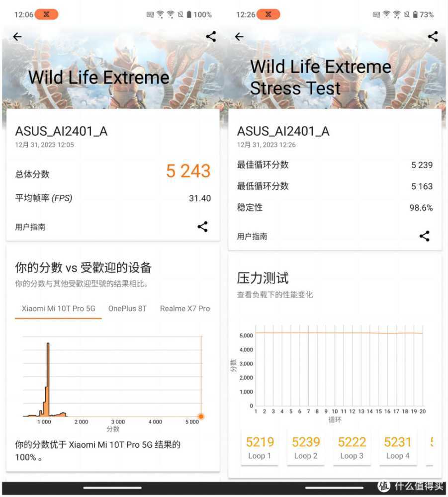Tap back arrow on Stress Test screen

(x=239, y=37)
